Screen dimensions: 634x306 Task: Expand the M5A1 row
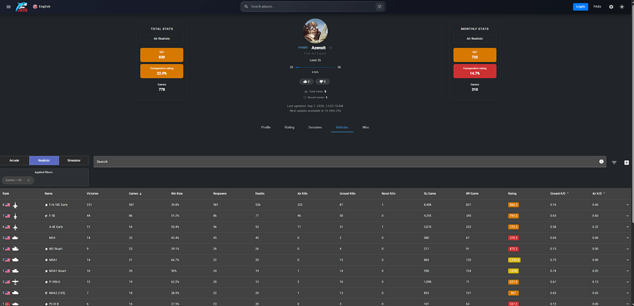628,260
